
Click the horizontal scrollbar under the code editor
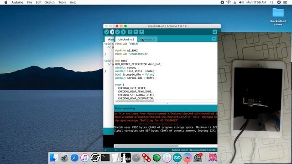135,101
